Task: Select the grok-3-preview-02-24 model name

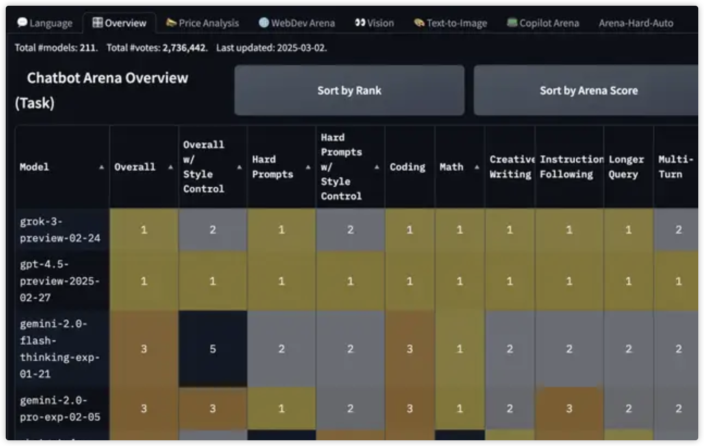Action: pos(60,230)
